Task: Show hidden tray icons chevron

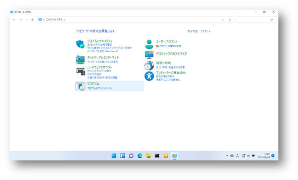Action: [x=227, y=156]
